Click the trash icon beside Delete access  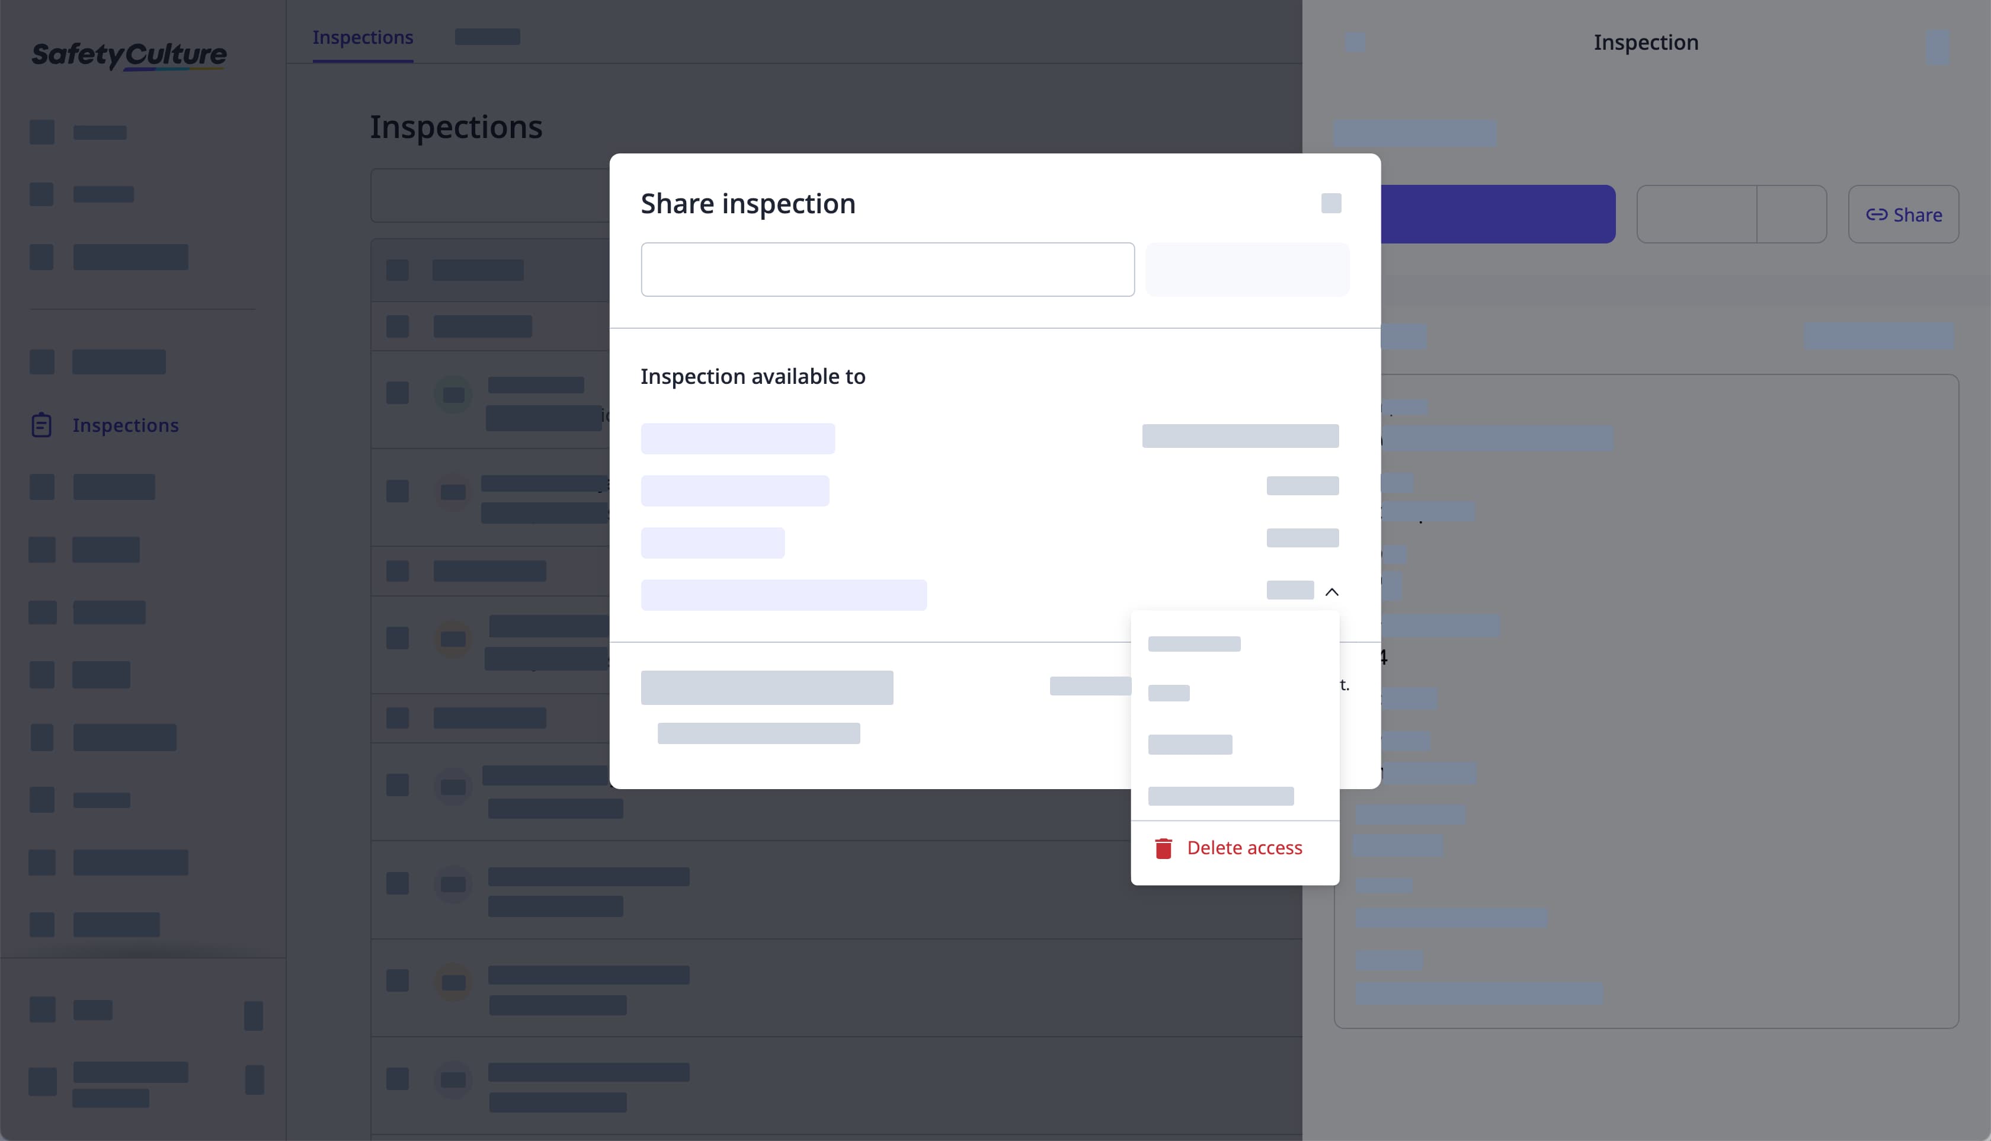pos(1164,848)
